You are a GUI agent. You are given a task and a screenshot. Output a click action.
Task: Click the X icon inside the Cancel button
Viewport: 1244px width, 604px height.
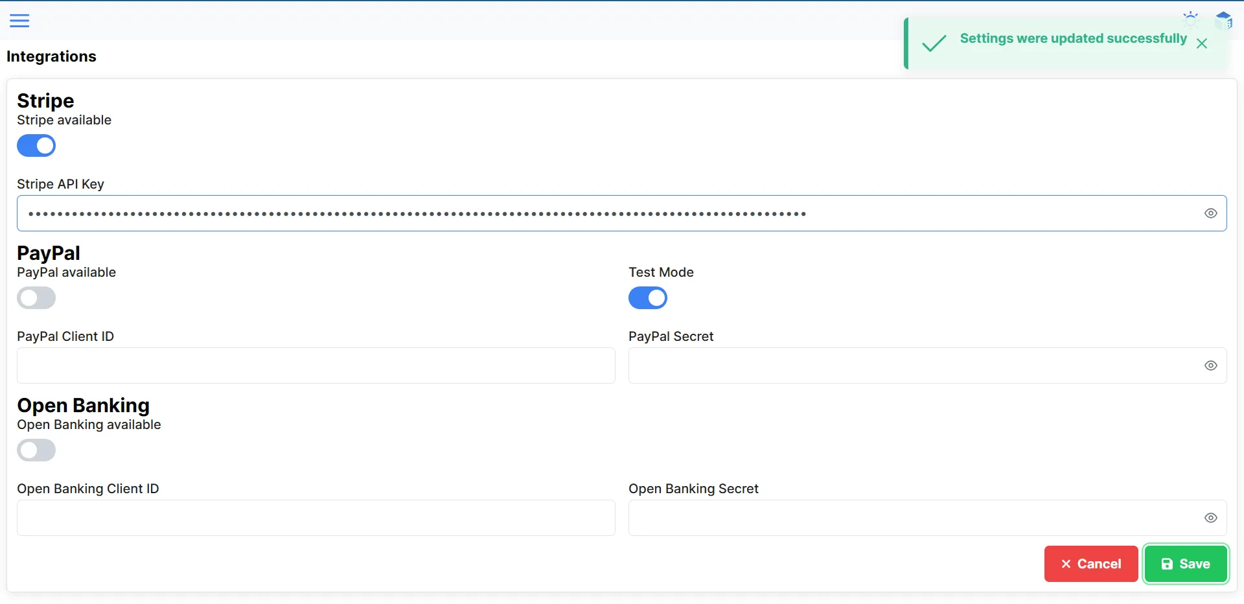pyautogui.click(x=1066, y=564)
